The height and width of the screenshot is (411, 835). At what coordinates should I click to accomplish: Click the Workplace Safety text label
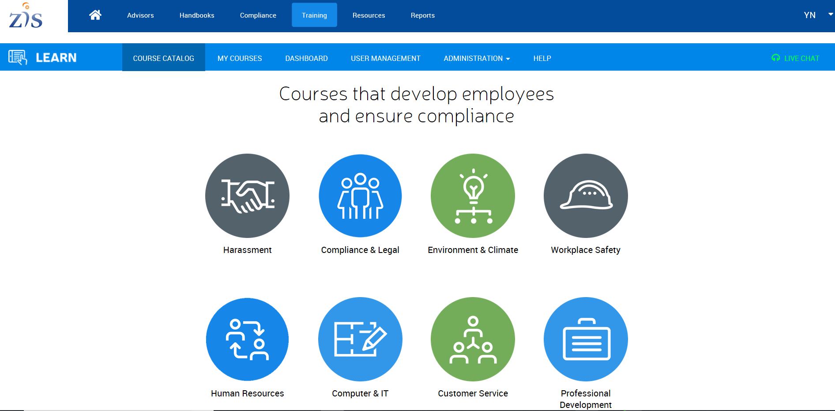(586, 250)
